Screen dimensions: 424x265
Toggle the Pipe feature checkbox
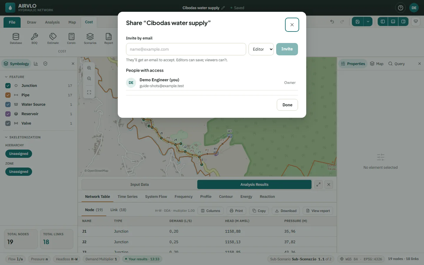pos(8,95)
